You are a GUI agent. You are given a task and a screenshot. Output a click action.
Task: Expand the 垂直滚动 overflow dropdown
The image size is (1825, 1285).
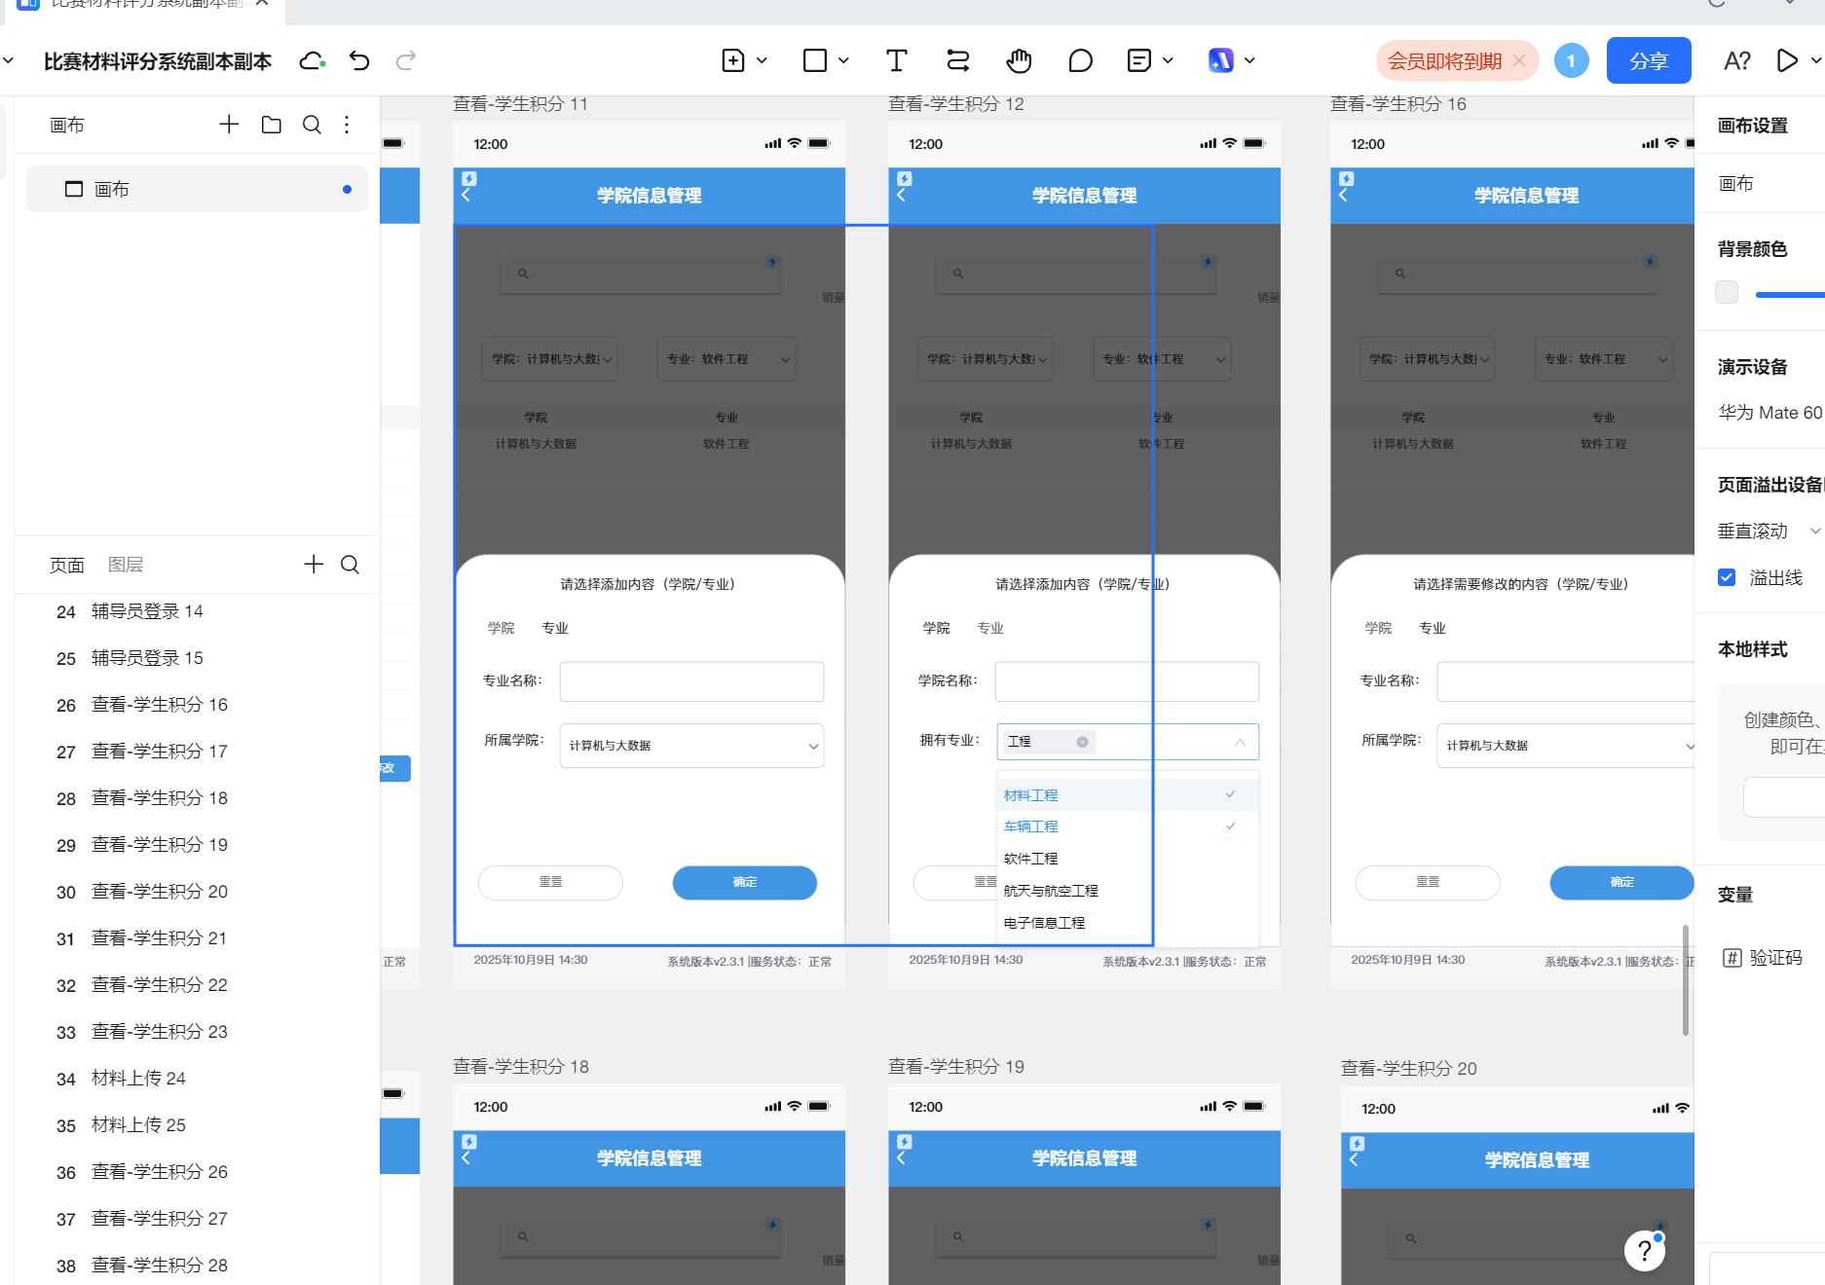pyautogui.click(x=1814, y=531)
